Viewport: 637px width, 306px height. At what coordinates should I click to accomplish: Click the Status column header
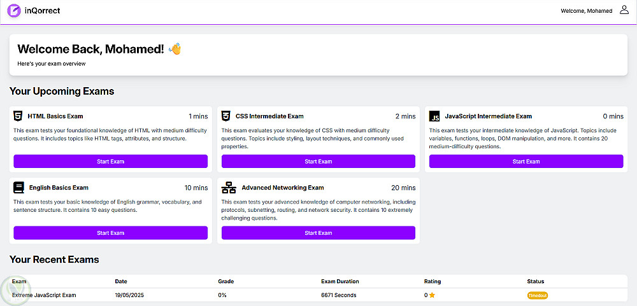[x=536, y=281]
